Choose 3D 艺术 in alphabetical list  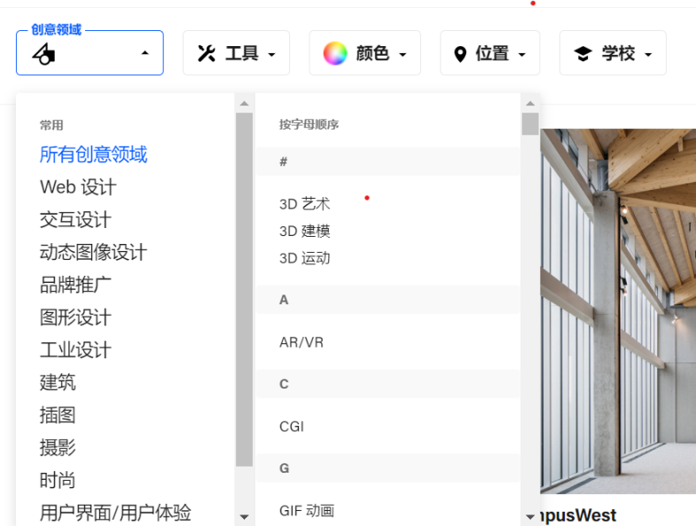(x=304, y=204)
